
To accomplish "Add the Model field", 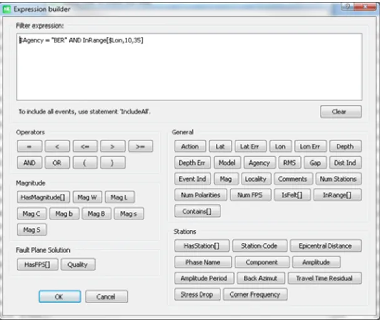I will click(227, 162).
